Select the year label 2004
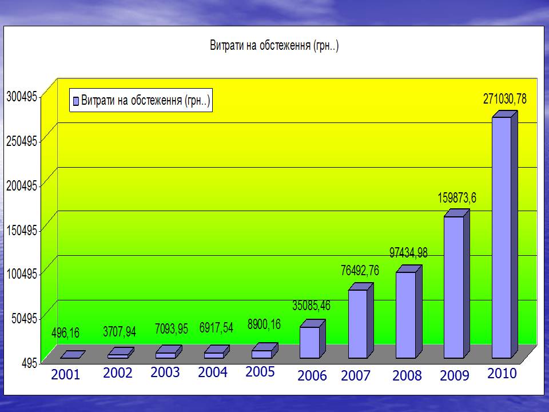This screenshot has width=549, height=412. point(213,373)
